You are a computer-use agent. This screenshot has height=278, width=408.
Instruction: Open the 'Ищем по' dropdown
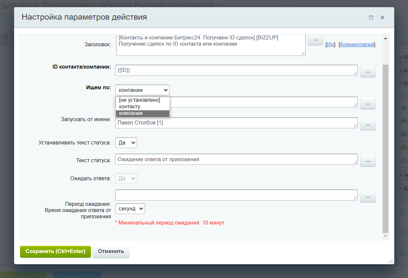tap(142, 90)
